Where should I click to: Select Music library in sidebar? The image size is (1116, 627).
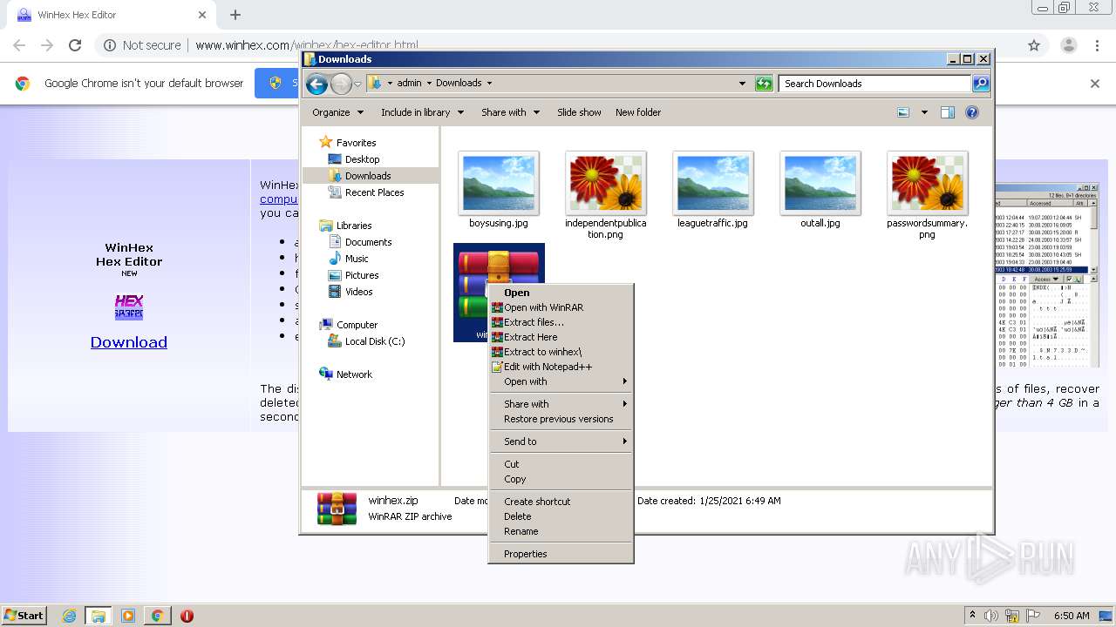coord(348,259)
